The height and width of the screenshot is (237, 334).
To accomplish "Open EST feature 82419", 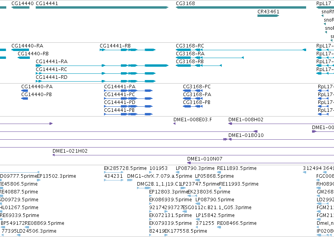I will click(157, 231).
